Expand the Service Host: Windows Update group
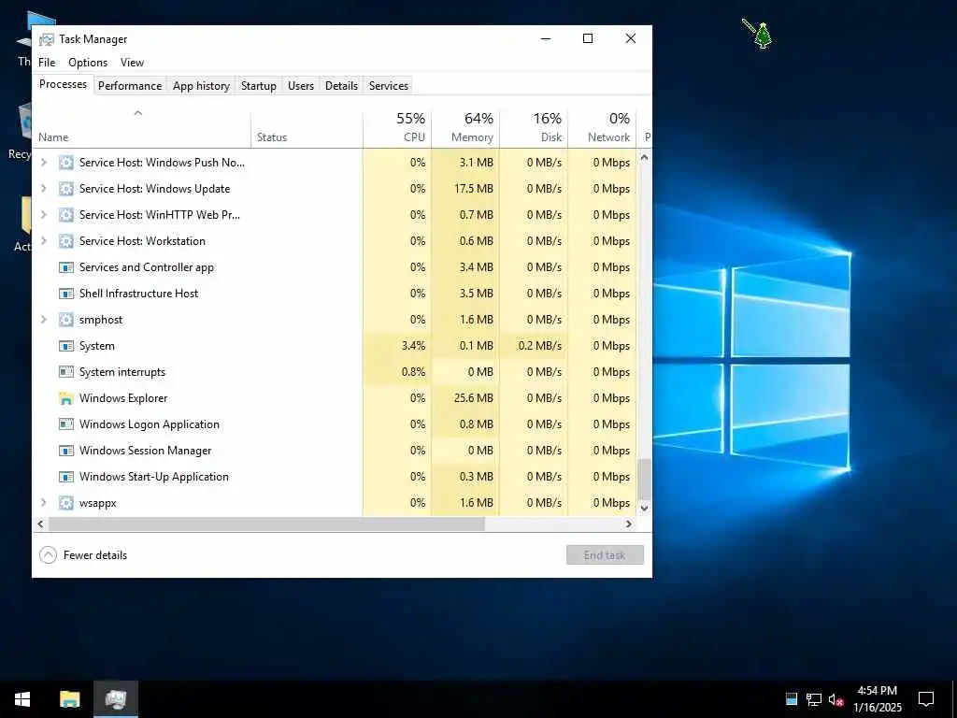This screenshot has height=718, width=957. (43, 189)
